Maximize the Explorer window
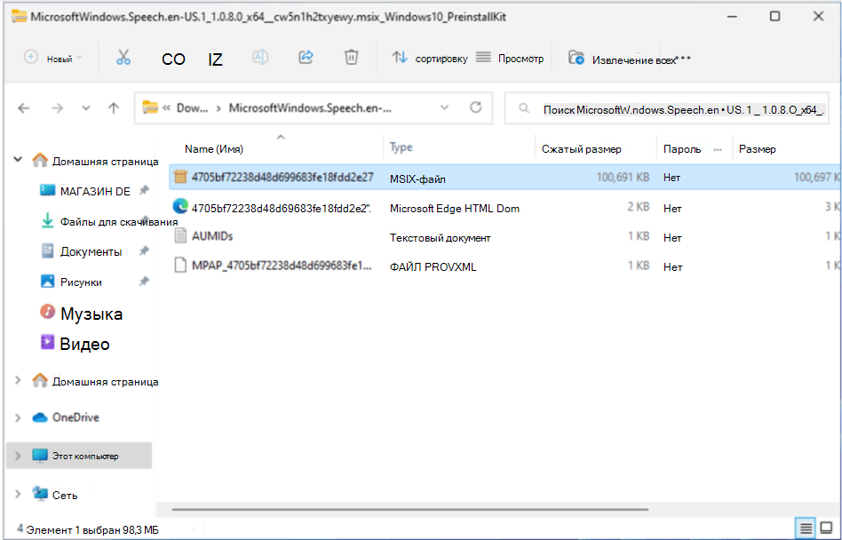Screen dimensions: 842x540 tap(774, 16)
